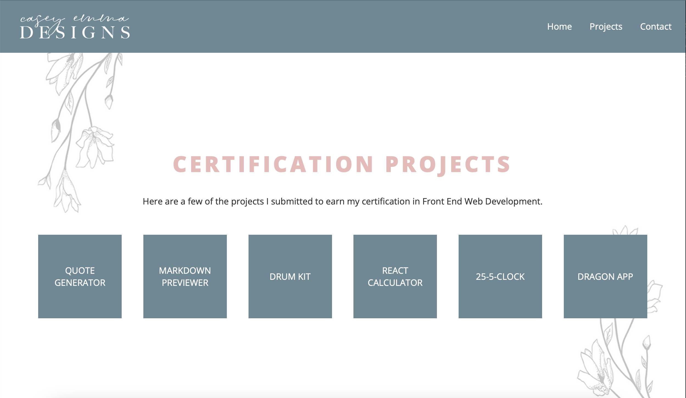This screenshot has height=398, width=686.
Task: Open the Contact nav link
Action: click(656, 27)
